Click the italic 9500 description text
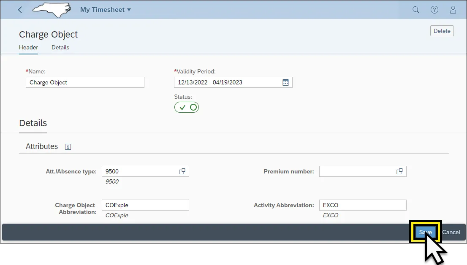Image resolution: width=467 pixels, height=265 pixels. tap(112, 181)
